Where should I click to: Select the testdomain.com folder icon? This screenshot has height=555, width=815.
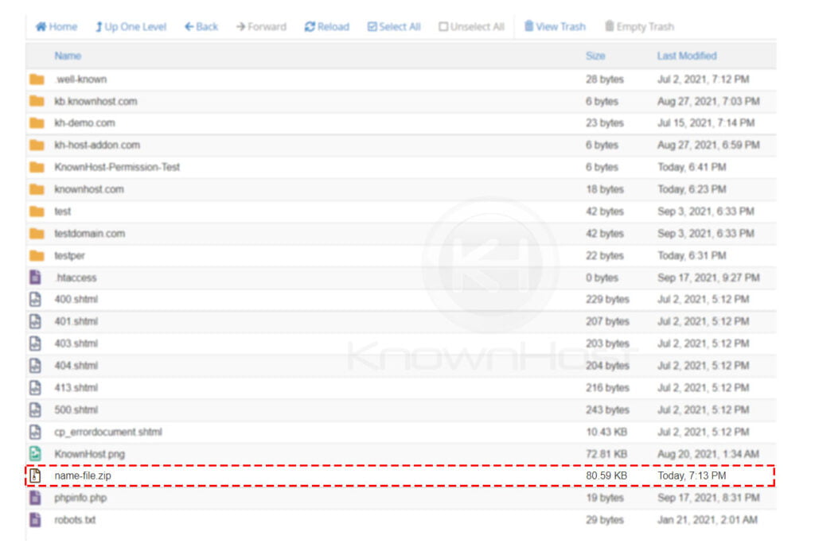tap(37, 233)
